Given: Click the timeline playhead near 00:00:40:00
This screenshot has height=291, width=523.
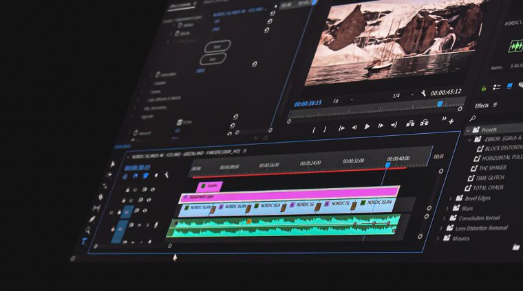Looking at the screenshot, I should click(388, 165).
